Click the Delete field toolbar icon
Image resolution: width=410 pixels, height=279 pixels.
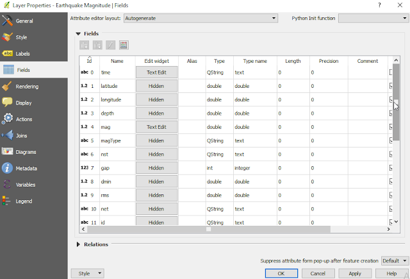click(x=97, y=46)
